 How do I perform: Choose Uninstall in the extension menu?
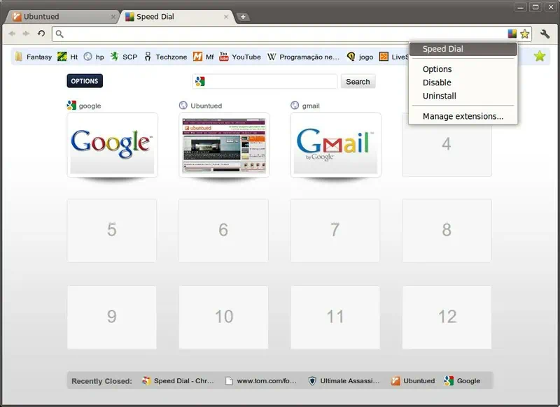[x=463, y=96]
